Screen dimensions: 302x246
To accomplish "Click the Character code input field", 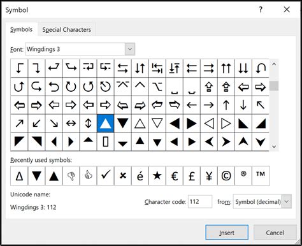I will pos(200,201).
